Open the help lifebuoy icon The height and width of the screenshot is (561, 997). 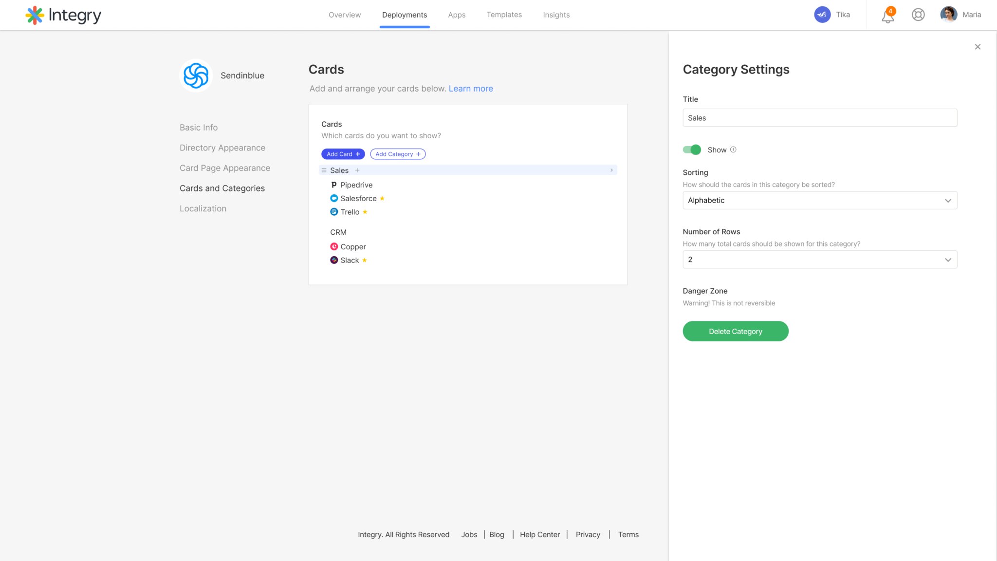[918, 15]
